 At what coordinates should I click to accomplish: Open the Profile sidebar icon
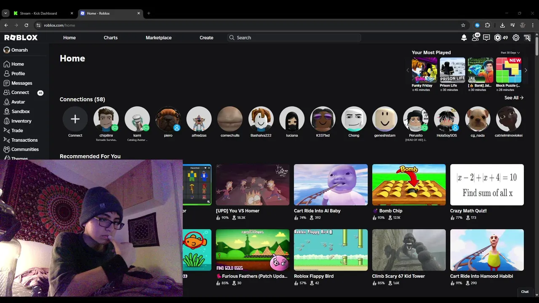point(6,74)
